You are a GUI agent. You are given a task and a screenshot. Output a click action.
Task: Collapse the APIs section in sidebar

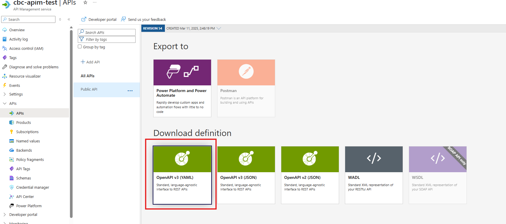click(5, 103)
